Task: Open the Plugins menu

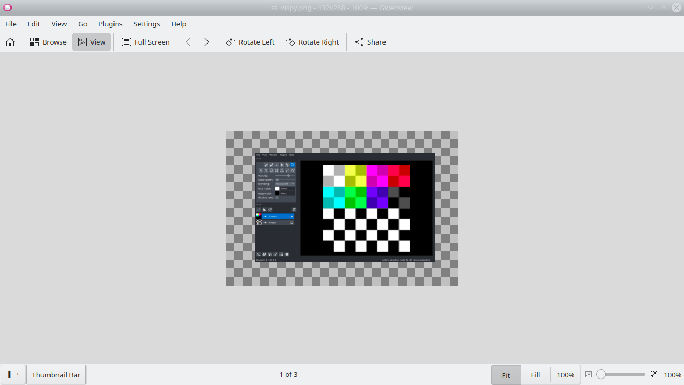Action: coord(110,24)
